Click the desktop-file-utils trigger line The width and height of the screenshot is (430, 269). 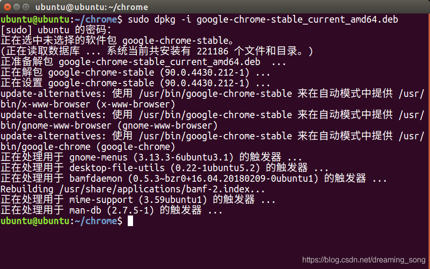tap(164, 168)
